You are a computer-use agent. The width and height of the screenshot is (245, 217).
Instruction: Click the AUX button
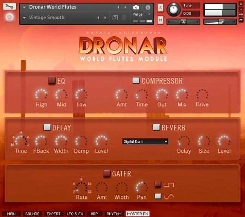pos(241,14)
